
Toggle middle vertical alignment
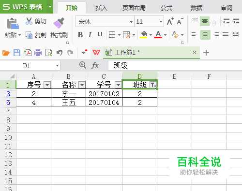point(205,21)
